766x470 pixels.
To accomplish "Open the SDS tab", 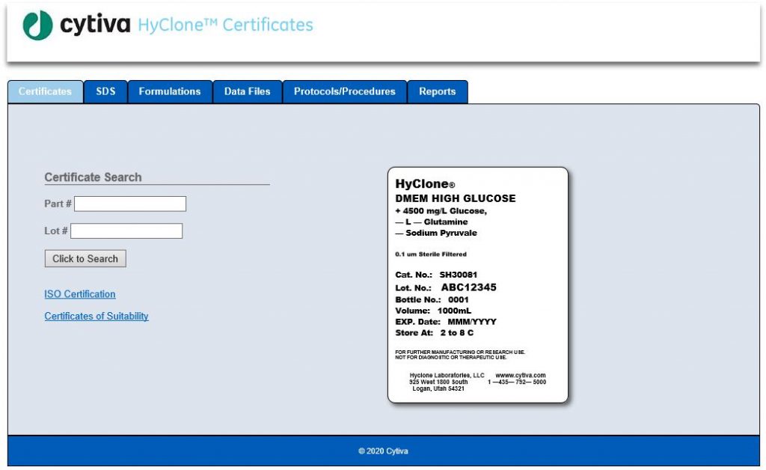I will (105, 91).
